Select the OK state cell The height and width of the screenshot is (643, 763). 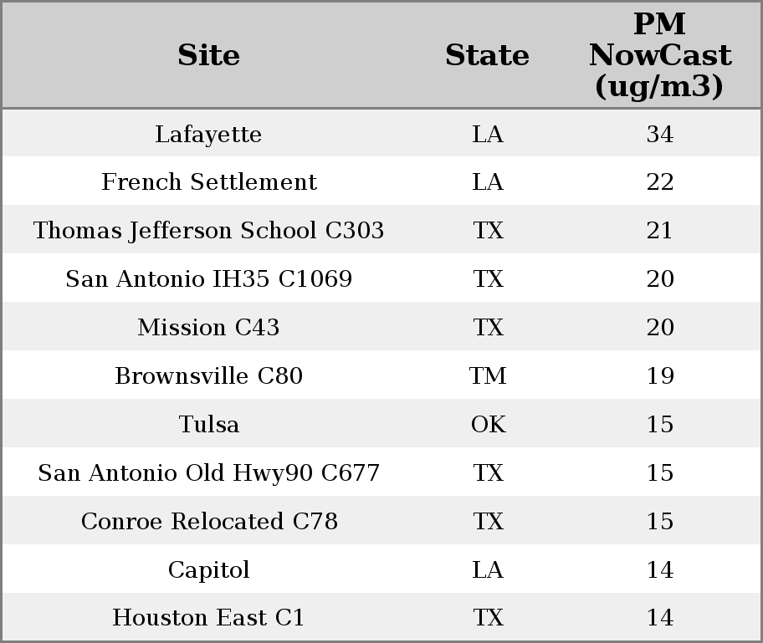click(x=488, y=425)
